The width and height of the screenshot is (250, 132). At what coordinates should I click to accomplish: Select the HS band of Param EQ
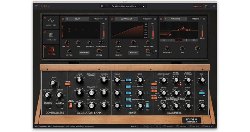(194, 40)
